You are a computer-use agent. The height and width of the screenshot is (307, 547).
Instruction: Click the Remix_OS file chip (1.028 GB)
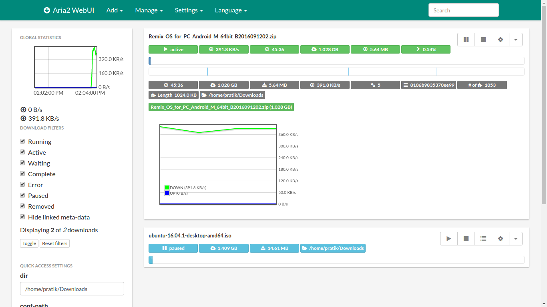click(221, 107)
